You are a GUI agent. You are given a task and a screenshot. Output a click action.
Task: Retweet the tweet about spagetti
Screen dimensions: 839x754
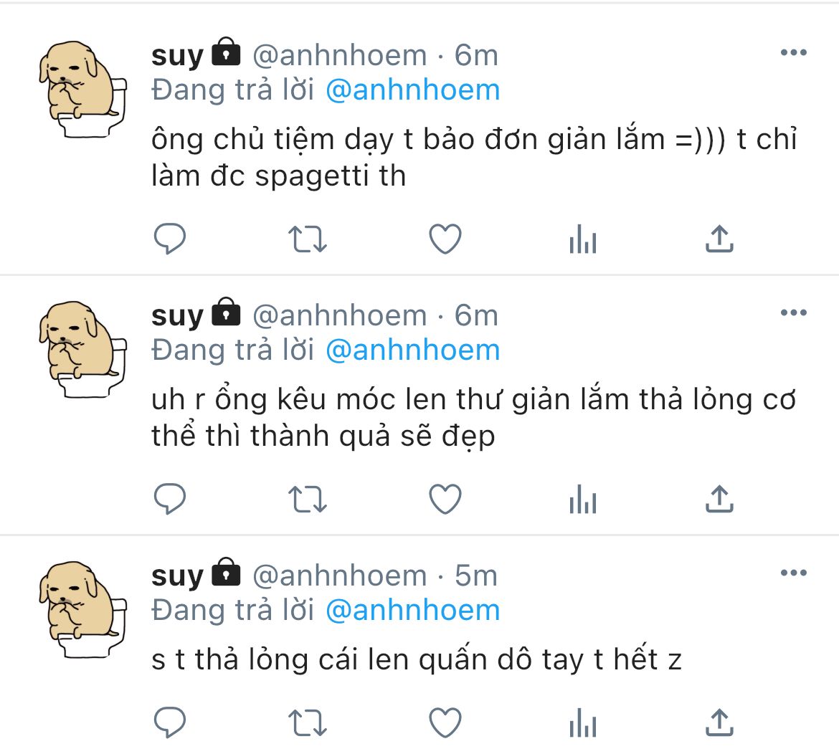[307, 239]
